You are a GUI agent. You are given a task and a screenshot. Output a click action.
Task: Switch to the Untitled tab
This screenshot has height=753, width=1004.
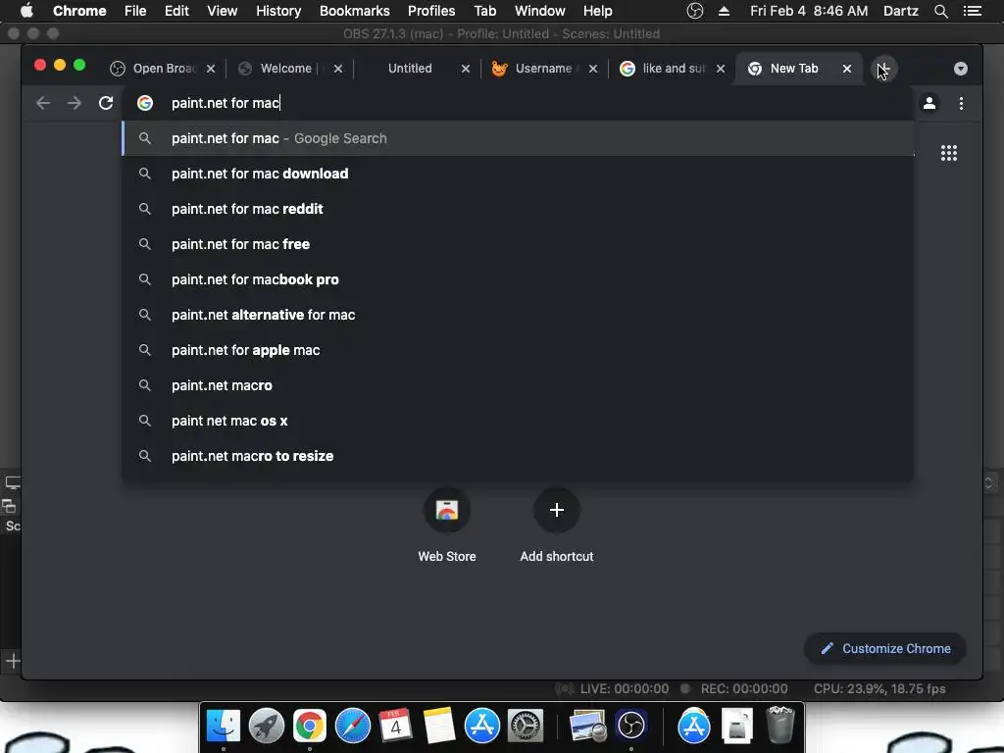point(410,69)
